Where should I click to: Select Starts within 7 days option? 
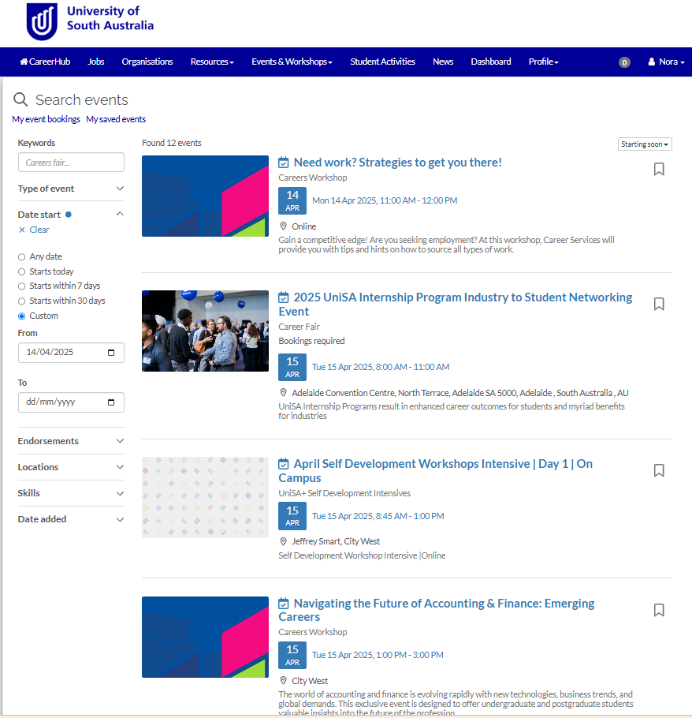pos(21,286)
